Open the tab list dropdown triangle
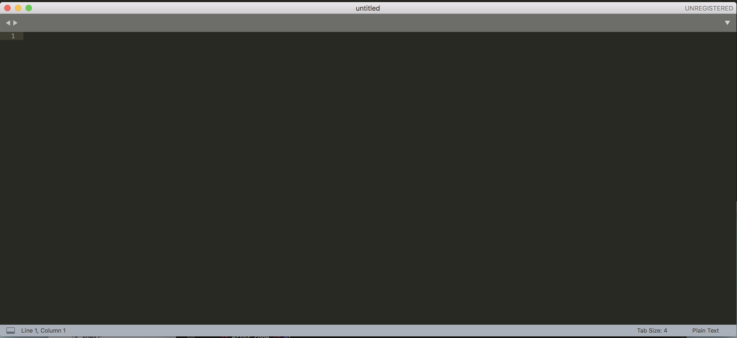Image resolution: width=737 pixels, height=338 pixels. pyautogui.click(x=727, y=23)
